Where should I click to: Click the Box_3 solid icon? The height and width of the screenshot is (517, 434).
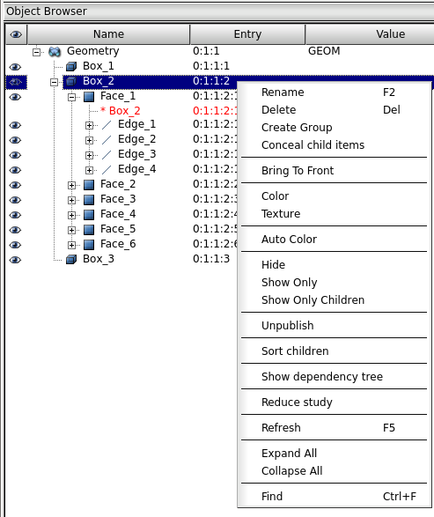pos(71,260)
